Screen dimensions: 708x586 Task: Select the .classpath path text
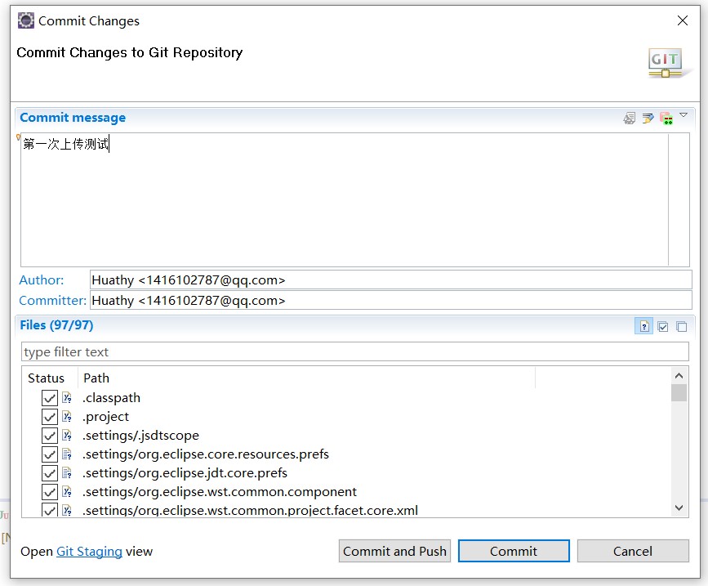[x=111, y=397]
